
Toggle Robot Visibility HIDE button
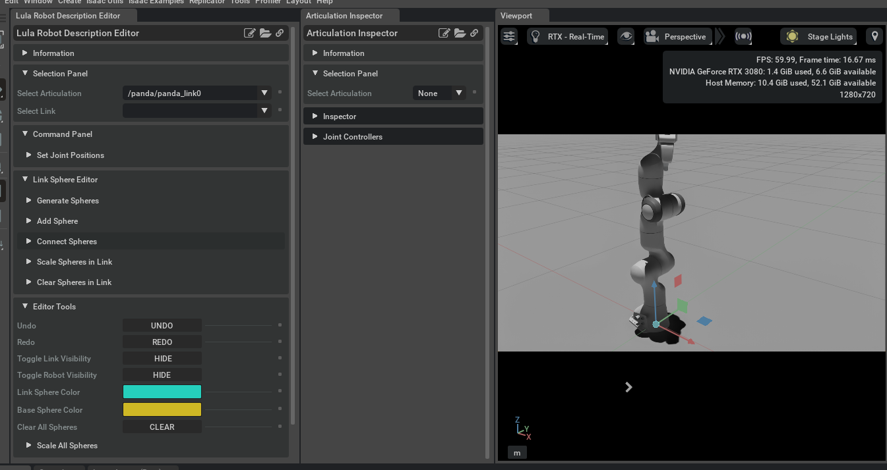[x=162, y=375]
